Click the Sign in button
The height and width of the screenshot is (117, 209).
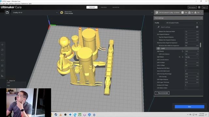coord(204,7)
